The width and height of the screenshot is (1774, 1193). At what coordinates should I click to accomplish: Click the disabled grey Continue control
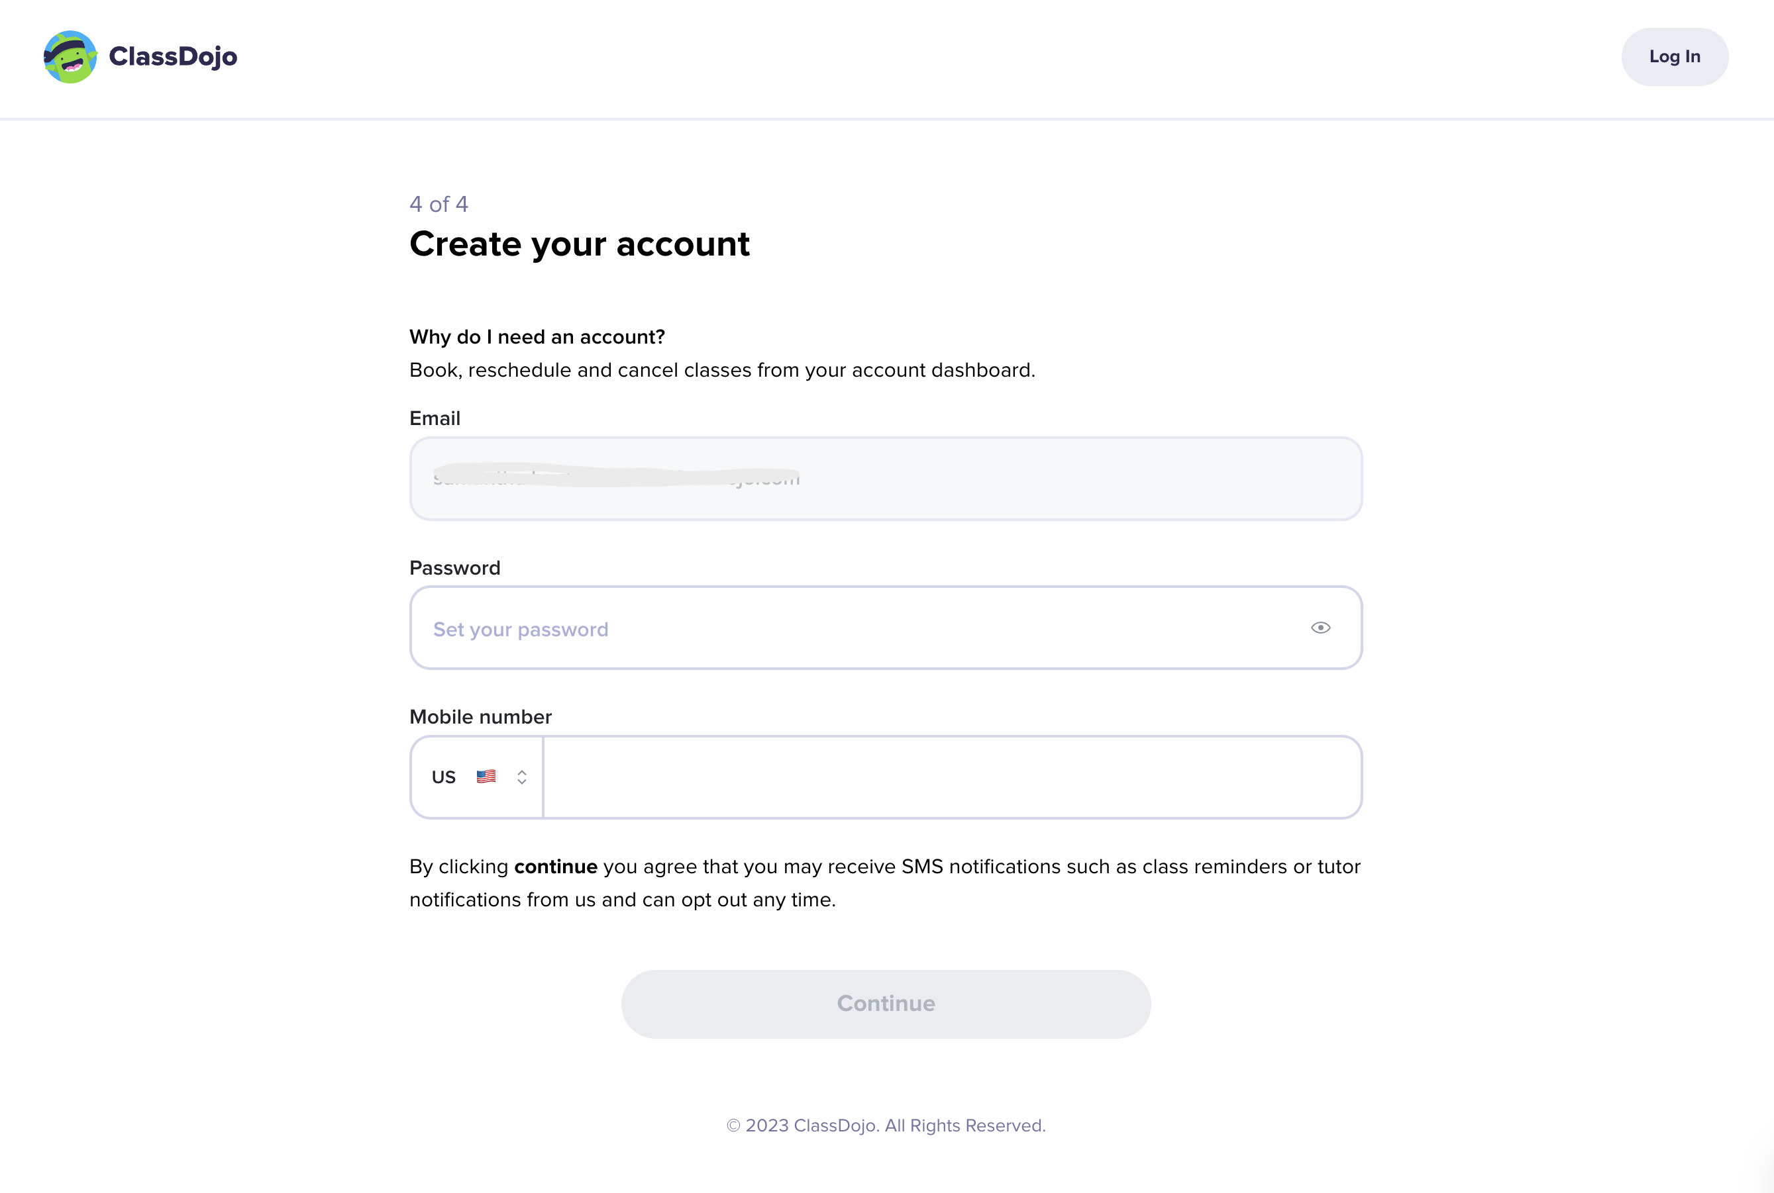[x=886, y=1003]
